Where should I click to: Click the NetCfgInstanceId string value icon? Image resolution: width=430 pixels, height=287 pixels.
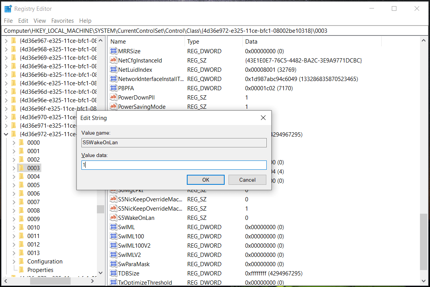pyautogui.click(x=113, y=60)
